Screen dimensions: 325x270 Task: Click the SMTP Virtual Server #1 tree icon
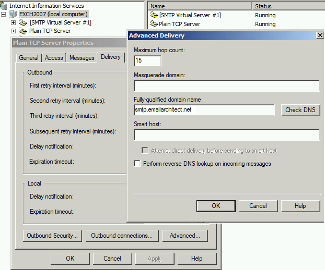(23, 22)
